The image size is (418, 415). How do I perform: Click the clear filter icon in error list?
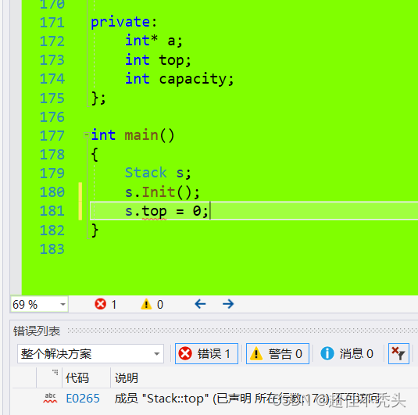click(398, 354)
